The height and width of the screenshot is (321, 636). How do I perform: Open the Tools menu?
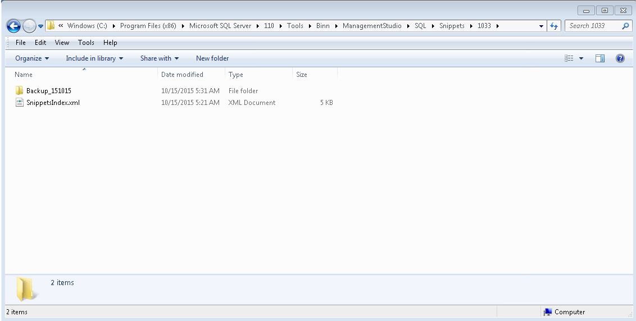pos(86,43)
